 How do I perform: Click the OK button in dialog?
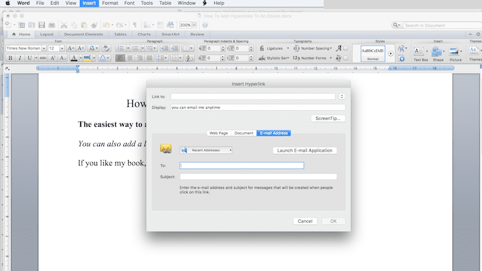point(333,221)
